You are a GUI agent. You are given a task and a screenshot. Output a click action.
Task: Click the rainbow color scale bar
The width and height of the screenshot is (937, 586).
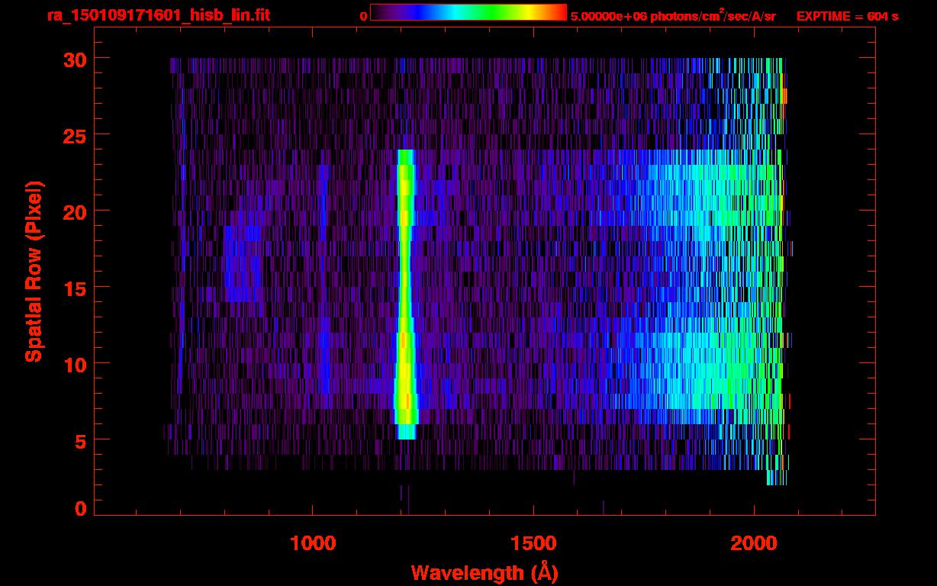468,13
